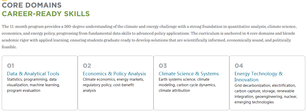
Task: Click the "emerging technologies" text in card four
Action: click(254, 102)
